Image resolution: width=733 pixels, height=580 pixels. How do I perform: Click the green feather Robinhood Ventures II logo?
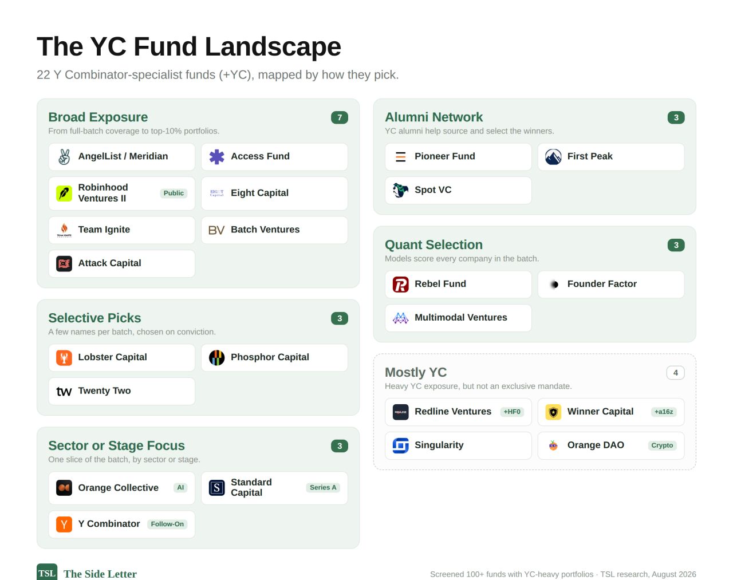[x=64, y=194]
